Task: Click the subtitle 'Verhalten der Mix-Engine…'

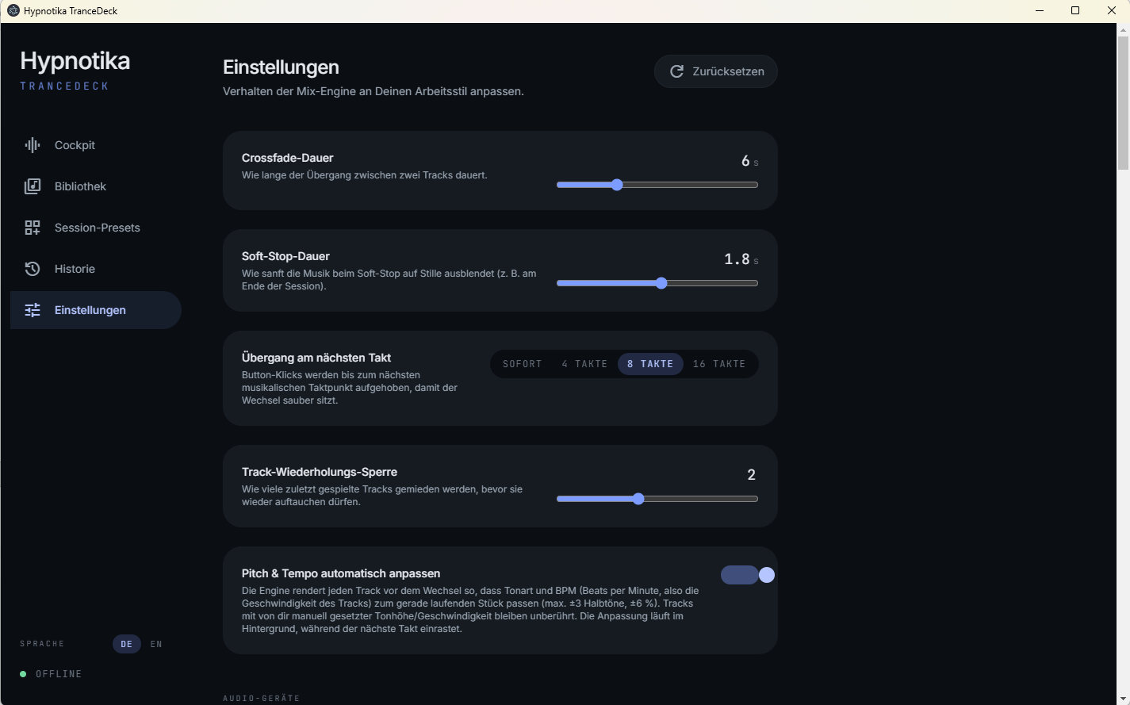Action: click(373, 91)
